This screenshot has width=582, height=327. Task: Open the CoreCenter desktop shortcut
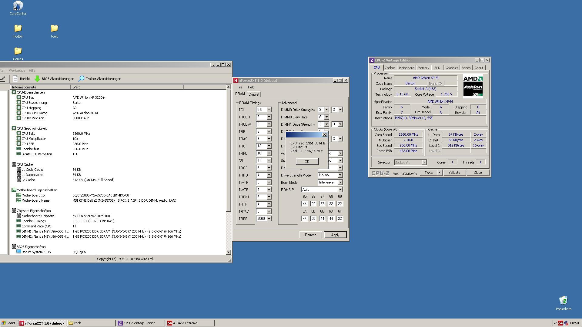pyautogui.click(x=18, y=8)
